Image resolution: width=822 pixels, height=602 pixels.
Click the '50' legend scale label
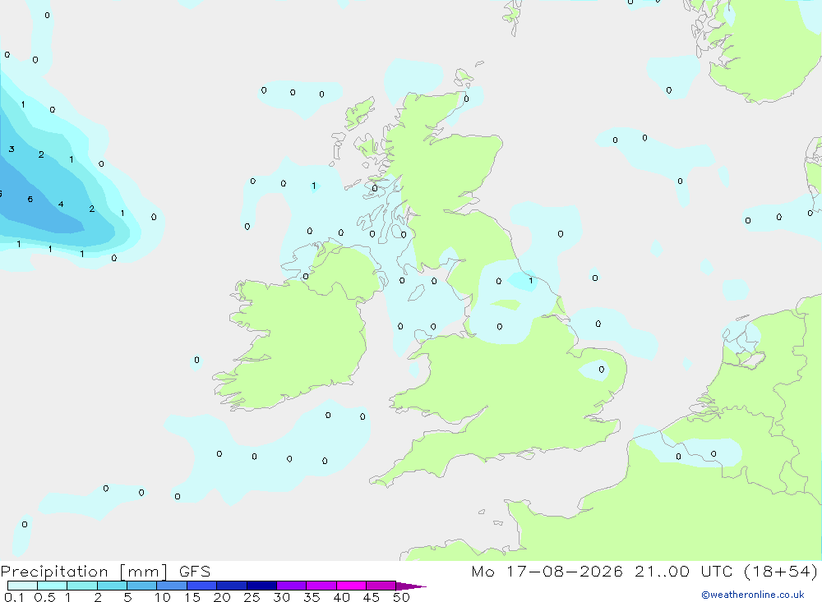pos(401,597)
